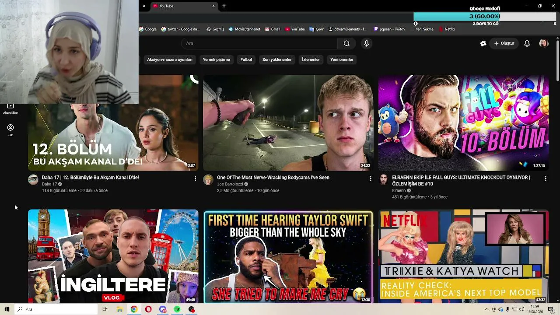The image size is (560, 315).
Task: Open title 'Daha 17 | 12. Bölümüyle Bu Akşam'
Action: click(90, 178)
